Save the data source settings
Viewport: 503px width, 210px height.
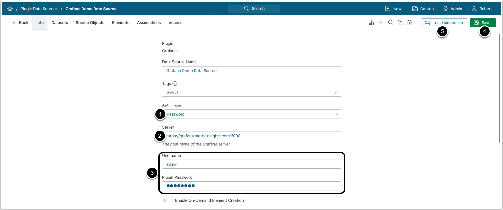pos(483,23)
